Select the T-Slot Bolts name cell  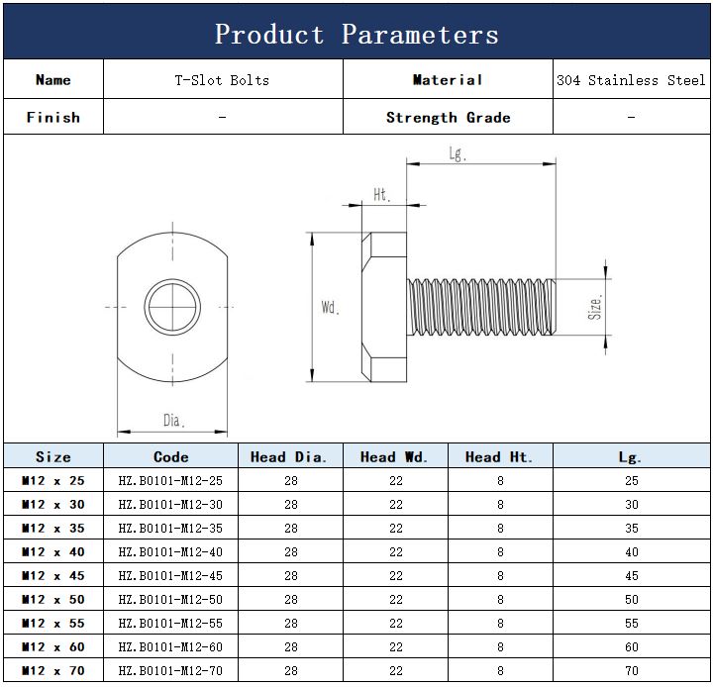click(222, 80)
